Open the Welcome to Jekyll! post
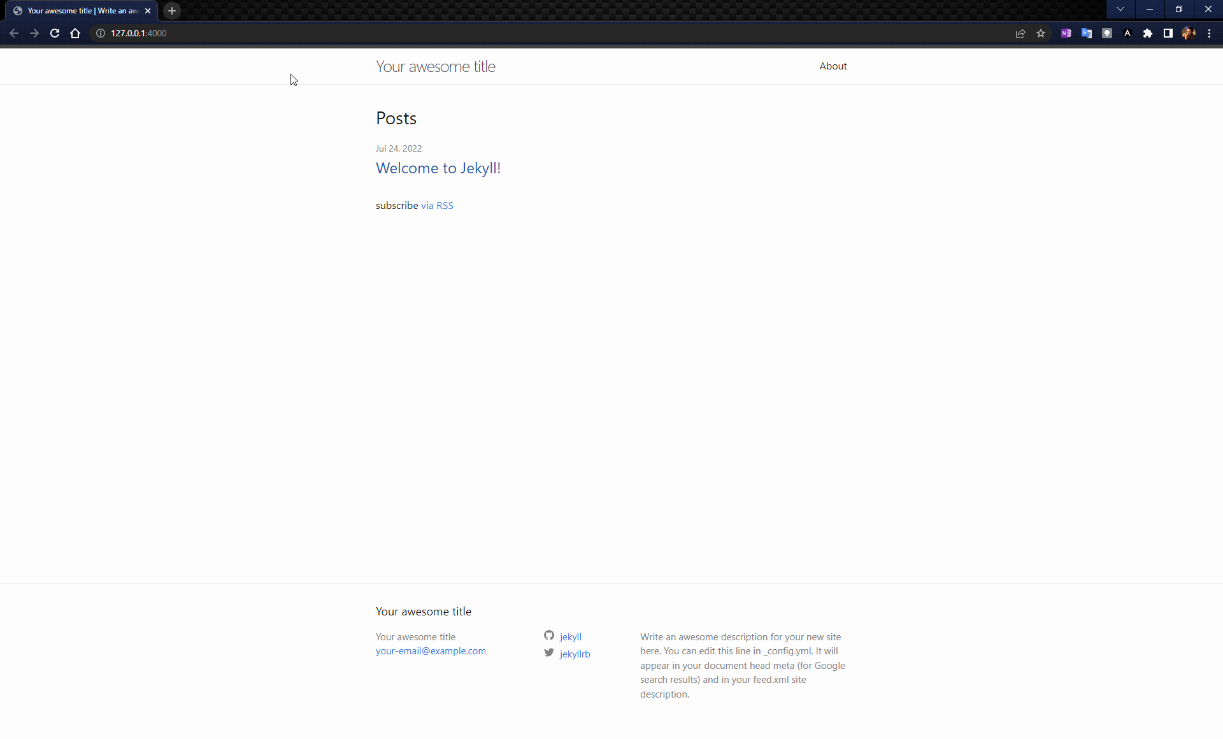This screenshot has width=1223, height=739. coord(438,168)
